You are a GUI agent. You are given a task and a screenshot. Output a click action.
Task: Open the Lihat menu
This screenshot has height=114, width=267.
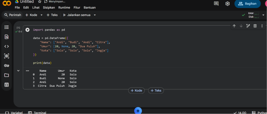pyautogui.click(x=36, y=8)
